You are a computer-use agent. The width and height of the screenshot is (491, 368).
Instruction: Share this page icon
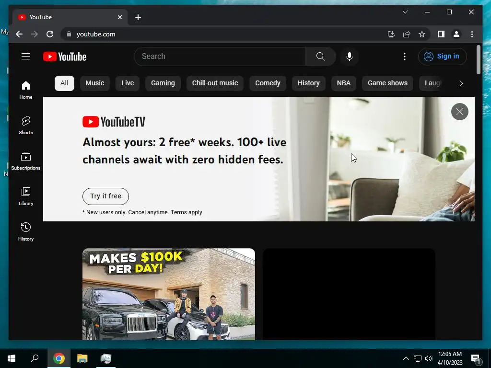[407, 34]
